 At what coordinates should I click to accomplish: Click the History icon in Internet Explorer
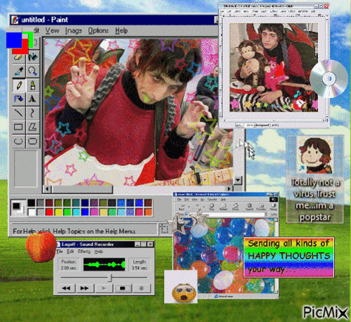273,207
